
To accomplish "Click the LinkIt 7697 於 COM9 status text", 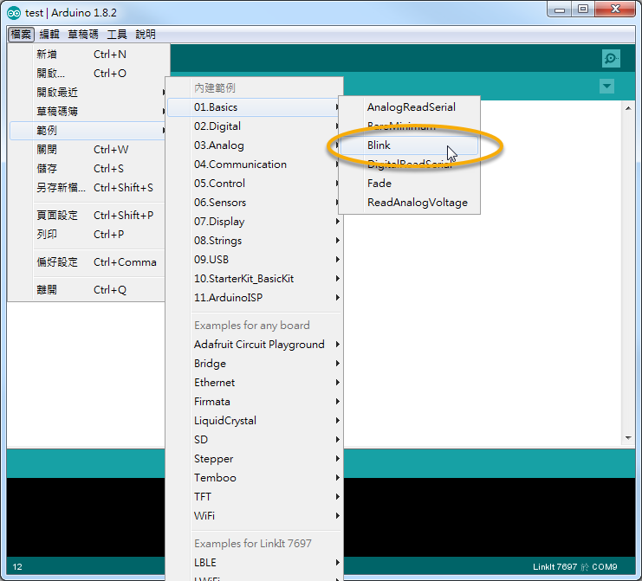I will click(x=574, y=567).
